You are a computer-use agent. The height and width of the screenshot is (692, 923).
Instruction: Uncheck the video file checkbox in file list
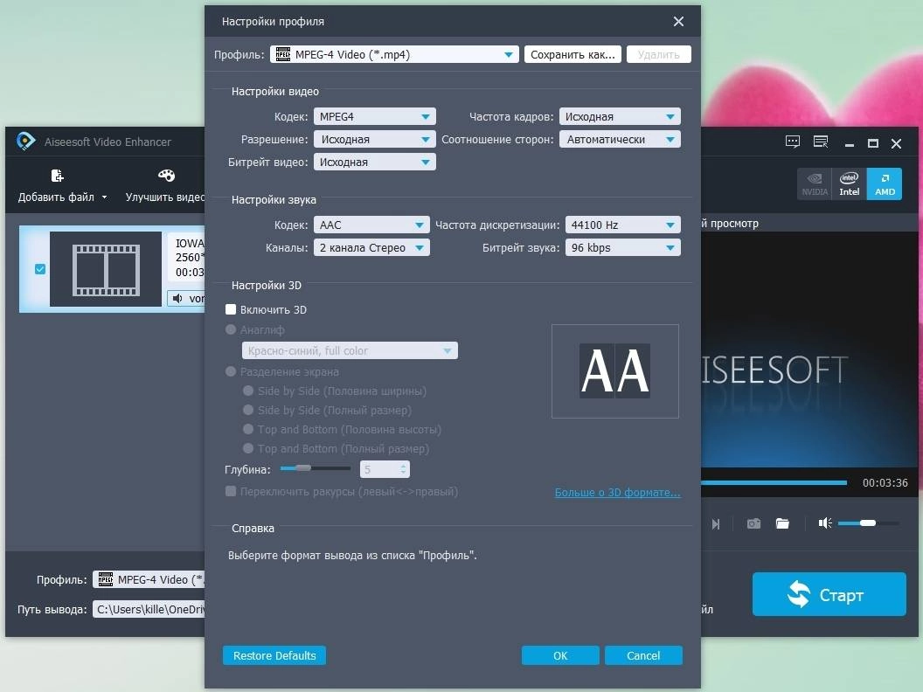[x=40, y=269]
